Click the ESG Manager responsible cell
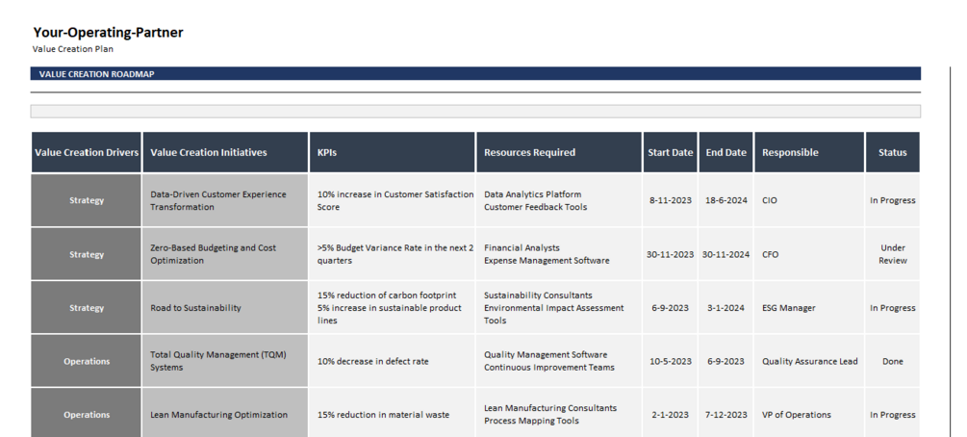The image size is (967, 437). tap(809, 307)
